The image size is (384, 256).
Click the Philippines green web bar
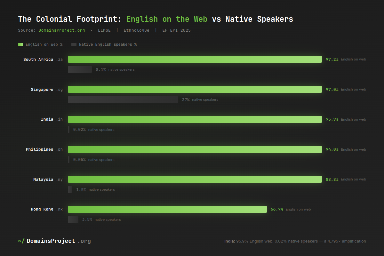point(195,149)
